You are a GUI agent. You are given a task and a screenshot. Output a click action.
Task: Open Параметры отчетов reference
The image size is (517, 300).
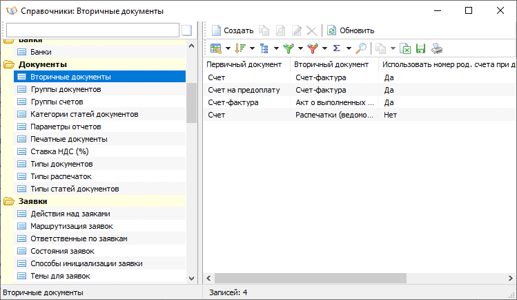point(99,126)
